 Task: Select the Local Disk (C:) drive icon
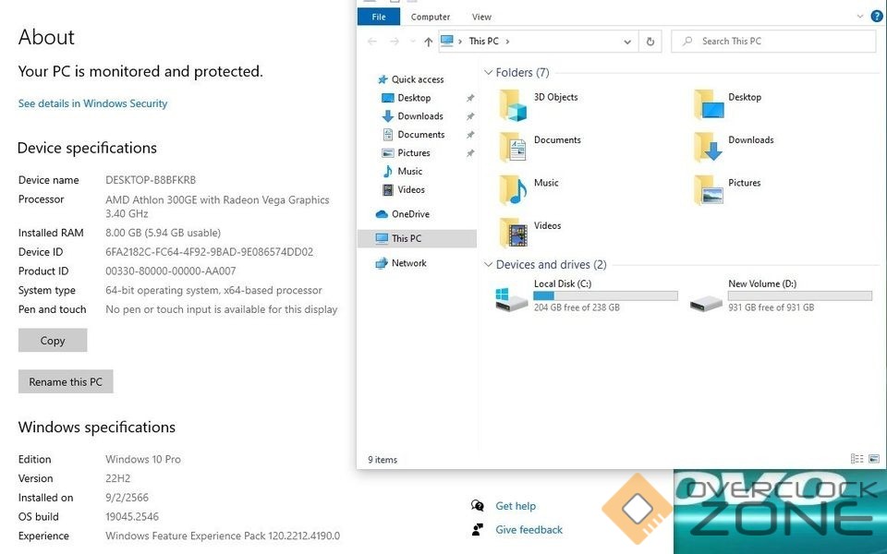[511, 299]
